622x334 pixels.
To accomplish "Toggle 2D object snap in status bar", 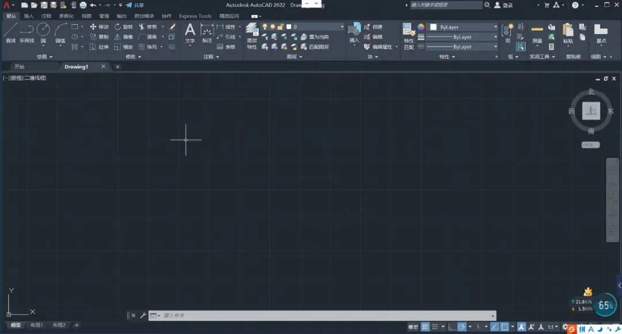I will coord(505,327).
